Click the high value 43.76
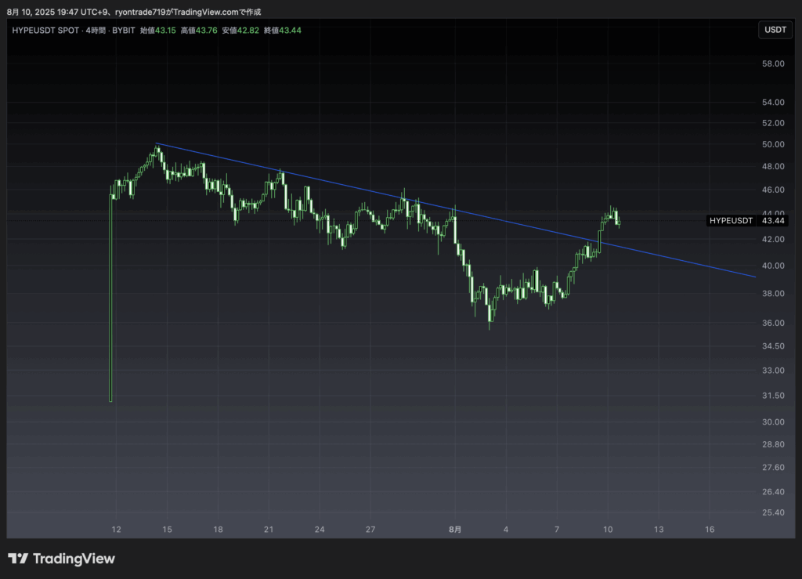This screenshot has width=802, height=579. coord(207,31)
